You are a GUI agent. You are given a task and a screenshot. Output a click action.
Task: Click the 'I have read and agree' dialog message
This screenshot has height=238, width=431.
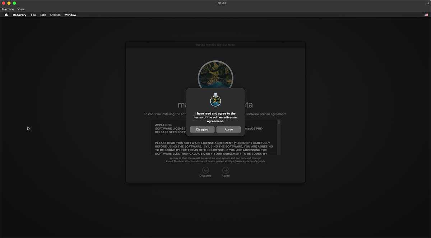pyautogui.click(x=215, y=117)
